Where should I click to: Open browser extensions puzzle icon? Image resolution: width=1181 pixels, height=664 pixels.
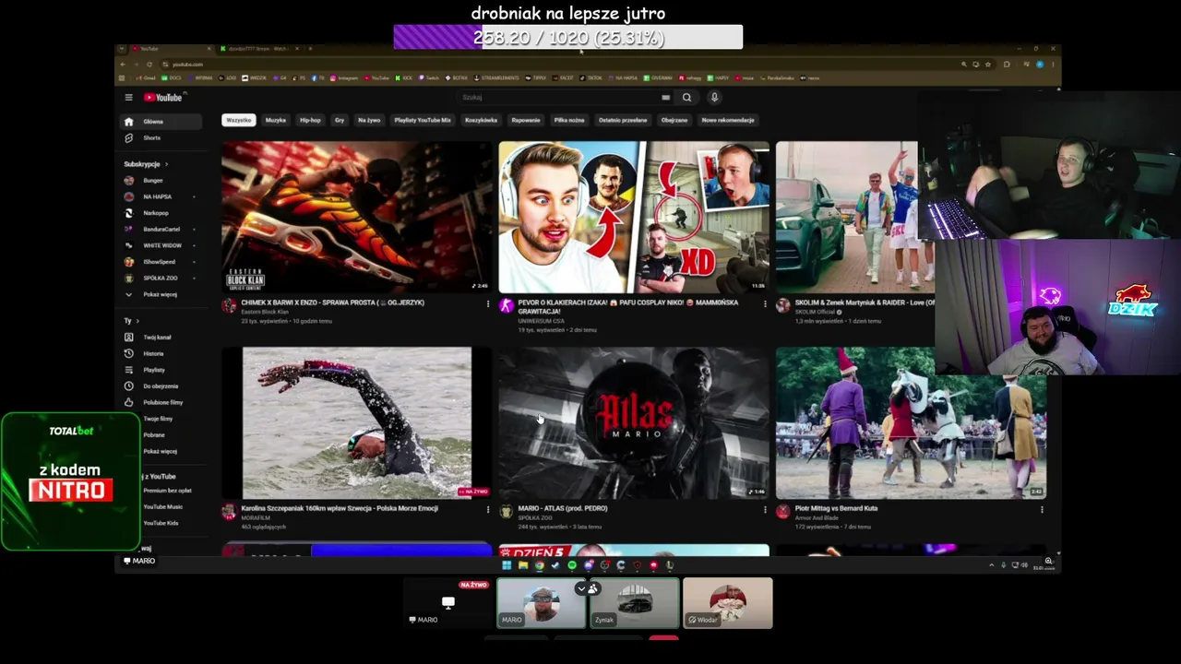(1007, 64)
